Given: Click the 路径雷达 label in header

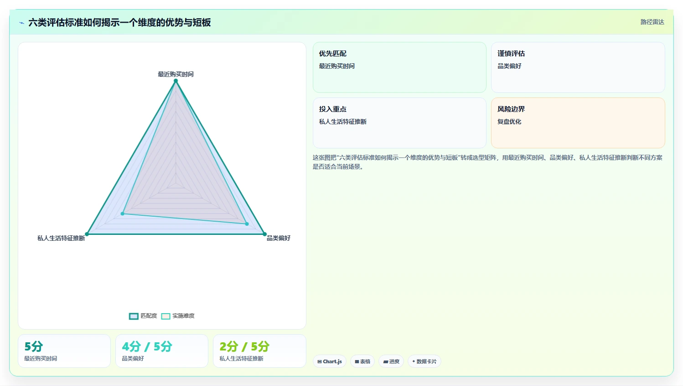Looking at the screenshot, I should [x=652, y=22].
